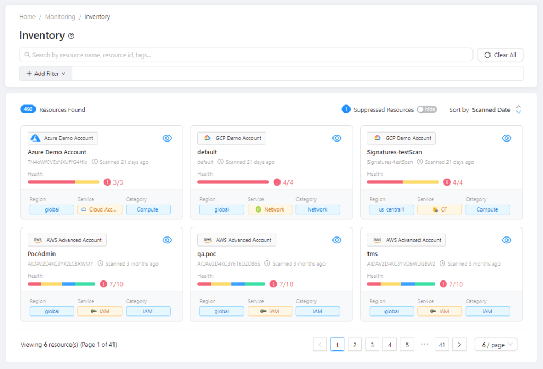Toggle eye icon on Azure Demo Account card
This screenshot has width=543, height=369.
[x=167, y=138]
